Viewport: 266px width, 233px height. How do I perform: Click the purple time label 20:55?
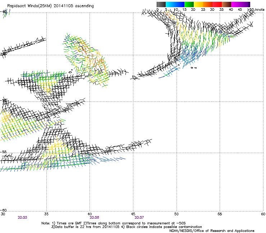pos(22,218)
